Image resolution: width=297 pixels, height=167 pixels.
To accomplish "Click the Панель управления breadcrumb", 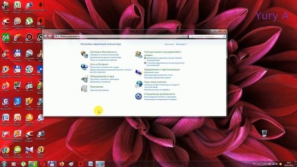I will (x=69, y=36).
